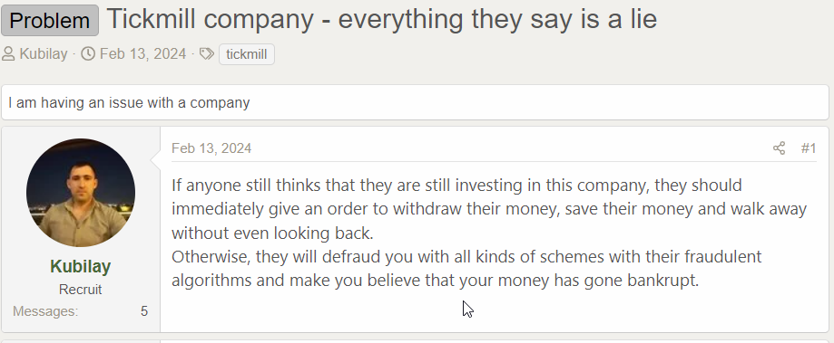Click the line 'without even looking back.'
This screenshot has width=834, height=343.
[x=272, y=233]
